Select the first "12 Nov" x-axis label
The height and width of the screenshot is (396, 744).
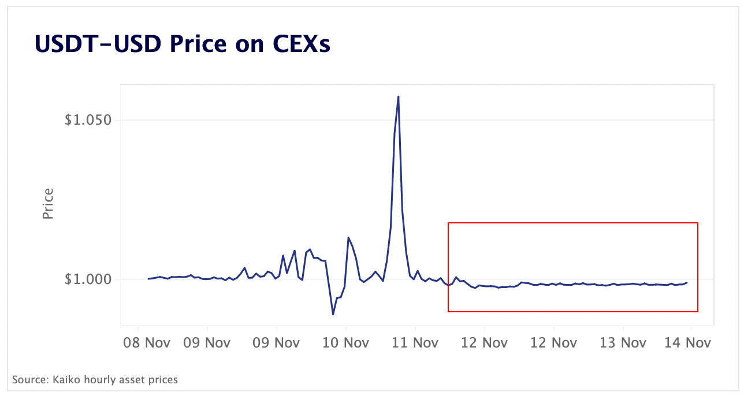coord(484,343)
